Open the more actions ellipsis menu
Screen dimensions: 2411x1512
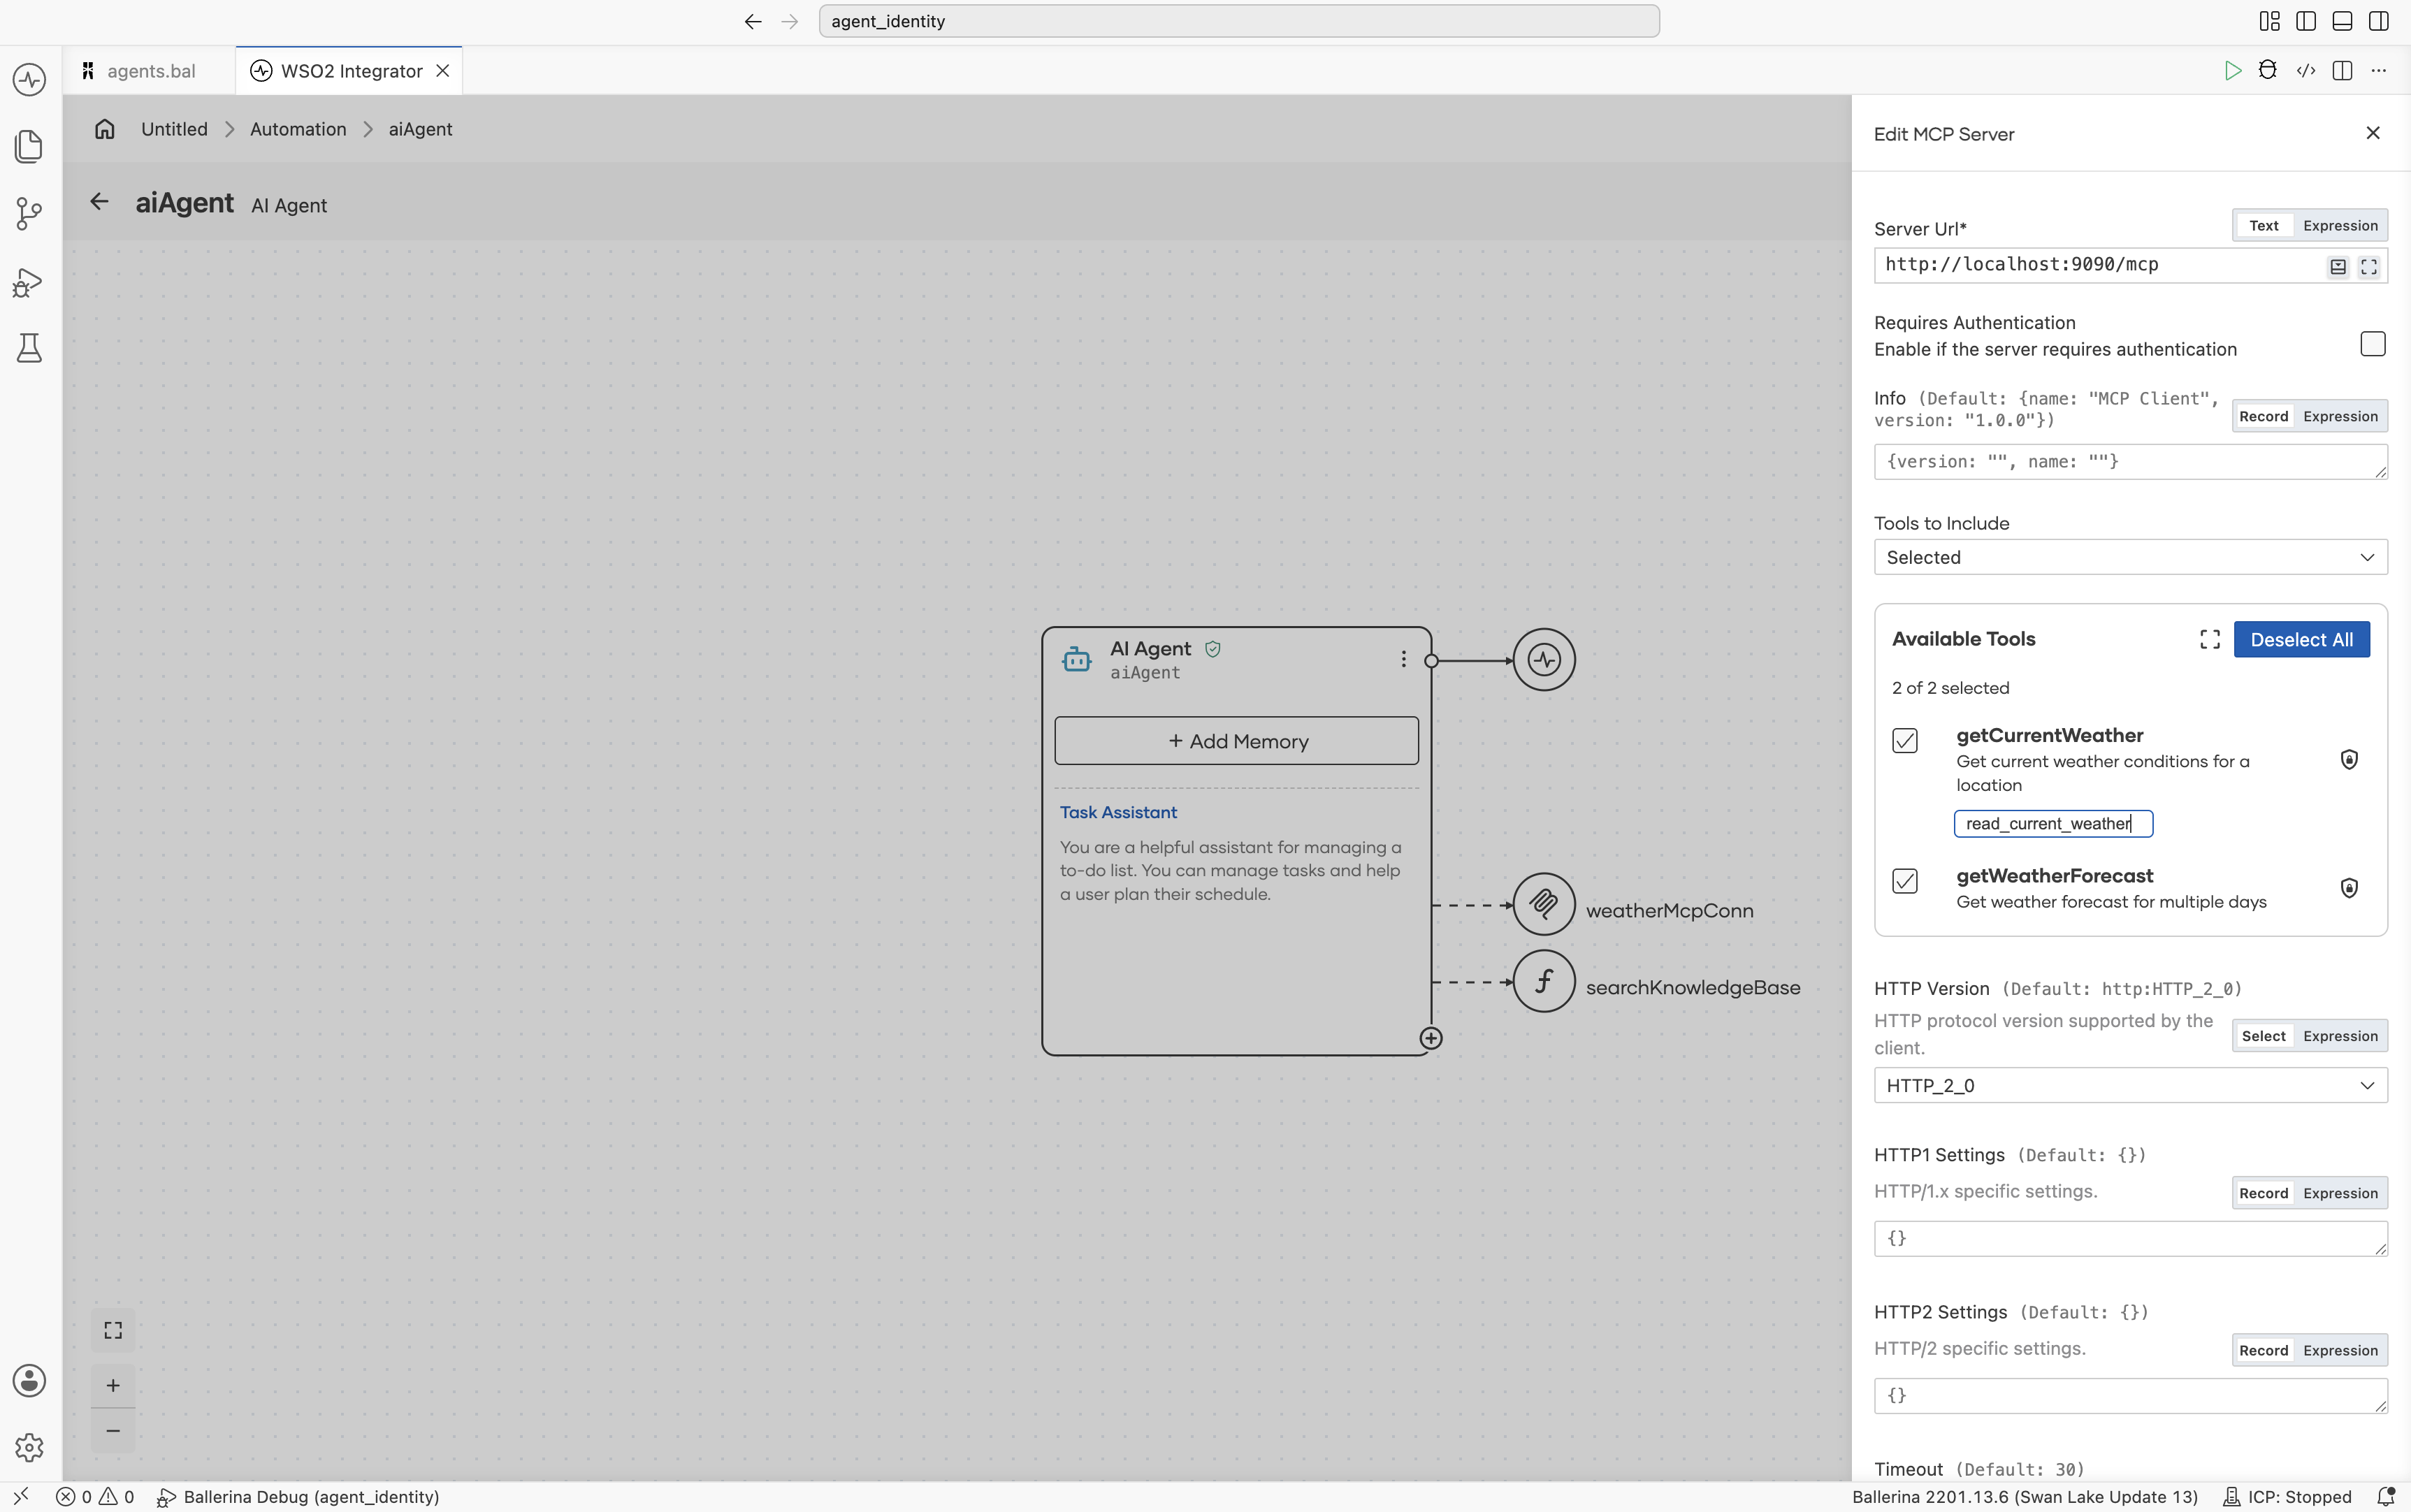2379,71
